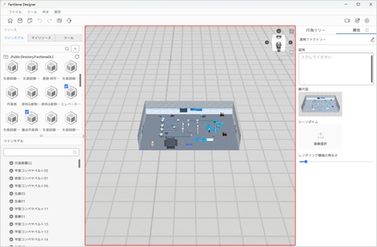Select the first twin model list item ending 02

click(23, 163)
